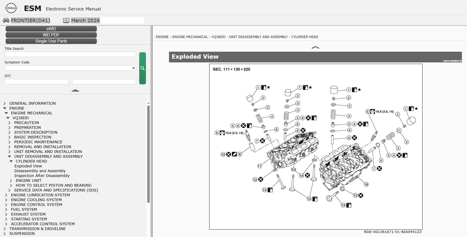The image size is (467, 237).
Task: Collapse the CYLINDER HEAD node
Action: click(11, 161)
